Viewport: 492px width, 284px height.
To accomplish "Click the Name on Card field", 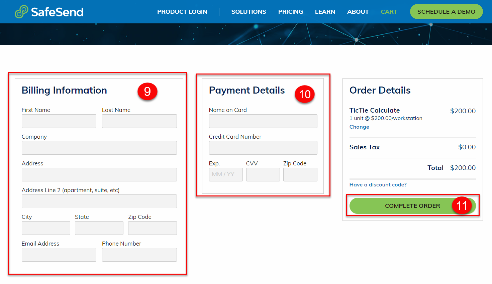I will 263,121.
